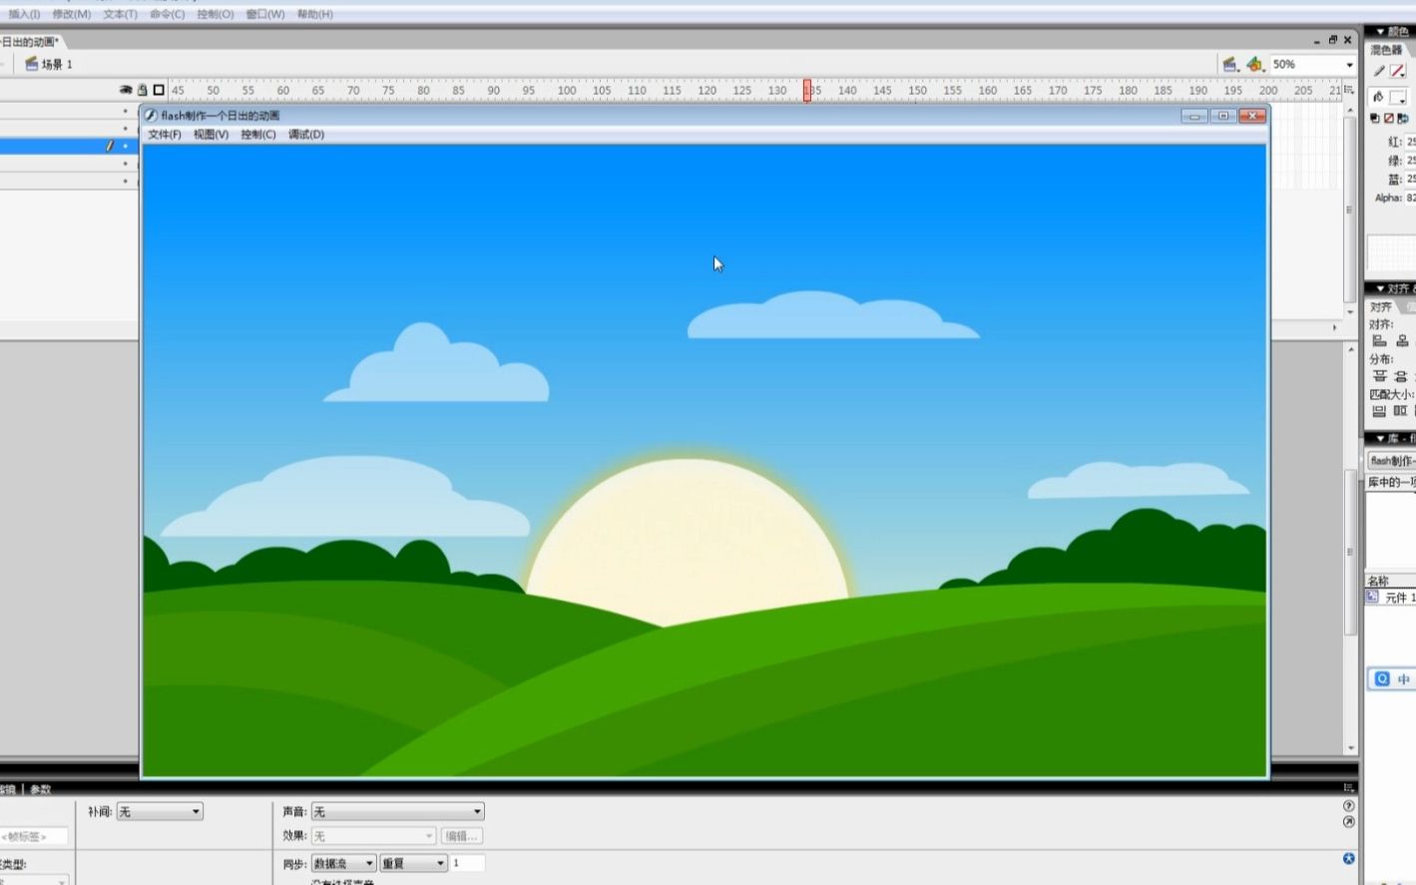Click the Edit Symbols icon beside zoom
Image resolution: width=1416 pixels, height=885 pixels.
pos(1254,64)
